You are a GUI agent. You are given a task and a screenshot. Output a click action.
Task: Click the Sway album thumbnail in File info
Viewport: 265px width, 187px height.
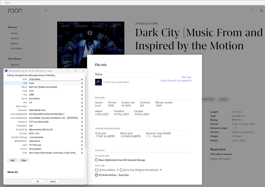[98, 82]
